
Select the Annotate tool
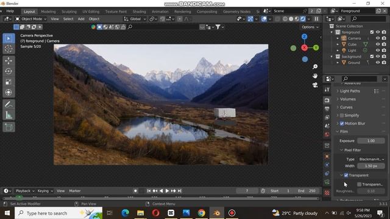click(9, 105)
